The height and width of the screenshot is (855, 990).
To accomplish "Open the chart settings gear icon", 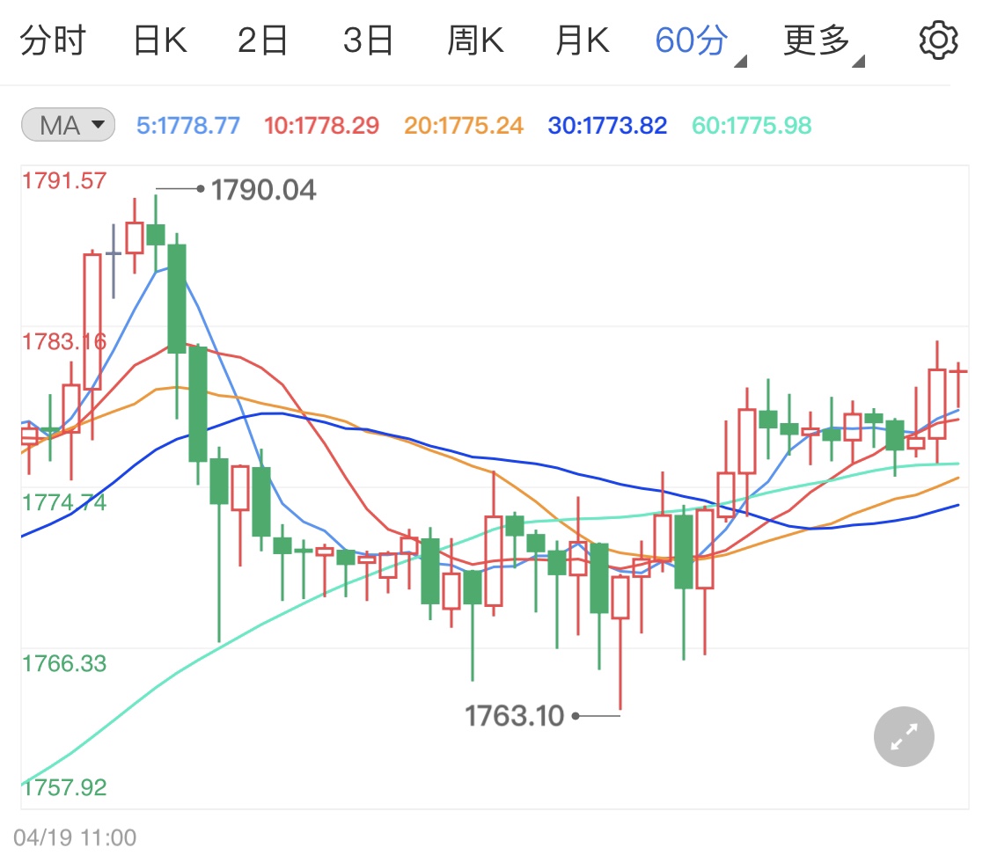I will 938,40.
